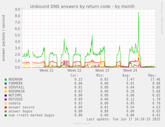Viewport: 165px width, 127px height.
Task: Click the answer bogus legend label
Action: point(21,111)
